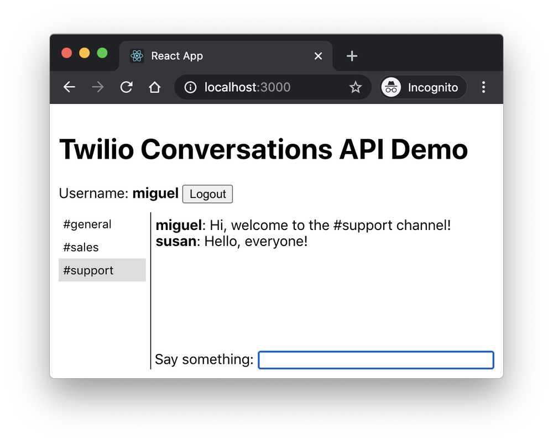The image size is (553, 444).
Task: Click the site information icon near localhost:3000
Action: (190, 87)
